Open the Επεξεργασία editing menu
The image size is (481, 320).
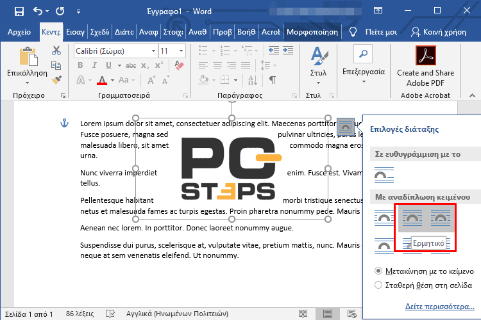pos(364,65)
